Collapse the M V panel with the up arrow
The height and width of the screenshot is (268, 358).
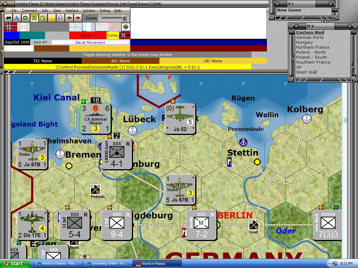(x=296, y=26)
